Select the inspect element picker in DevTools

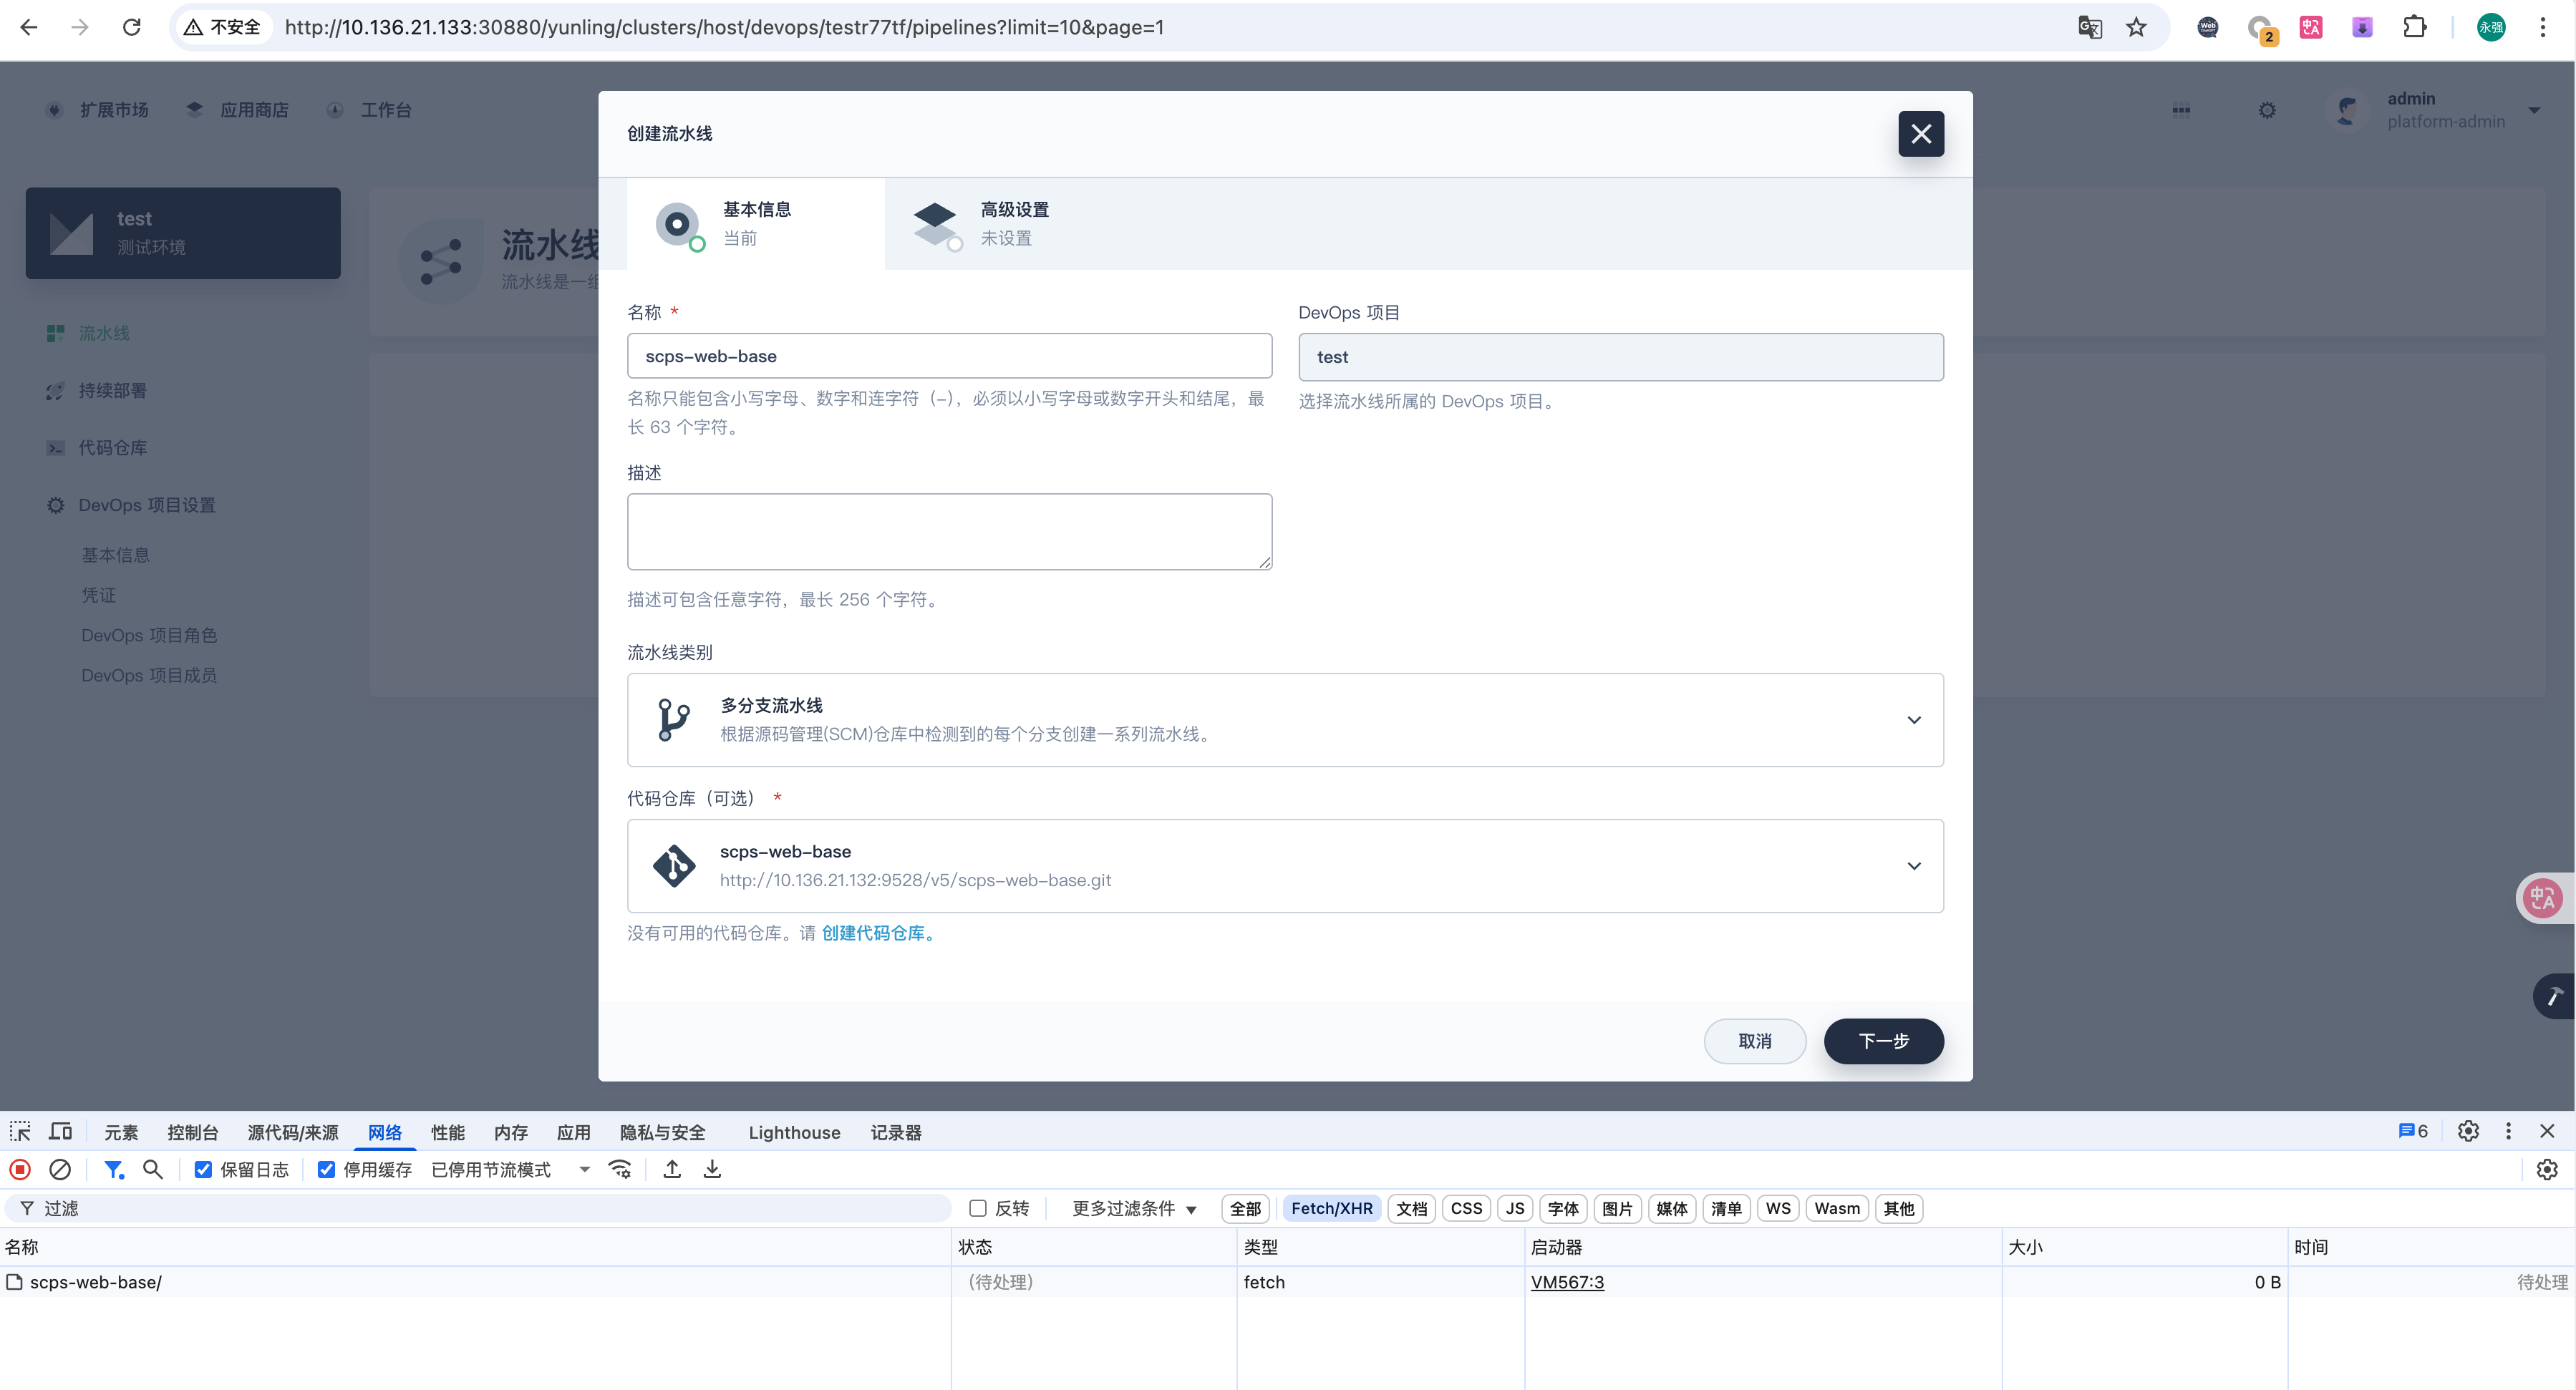coord(20,1131)
